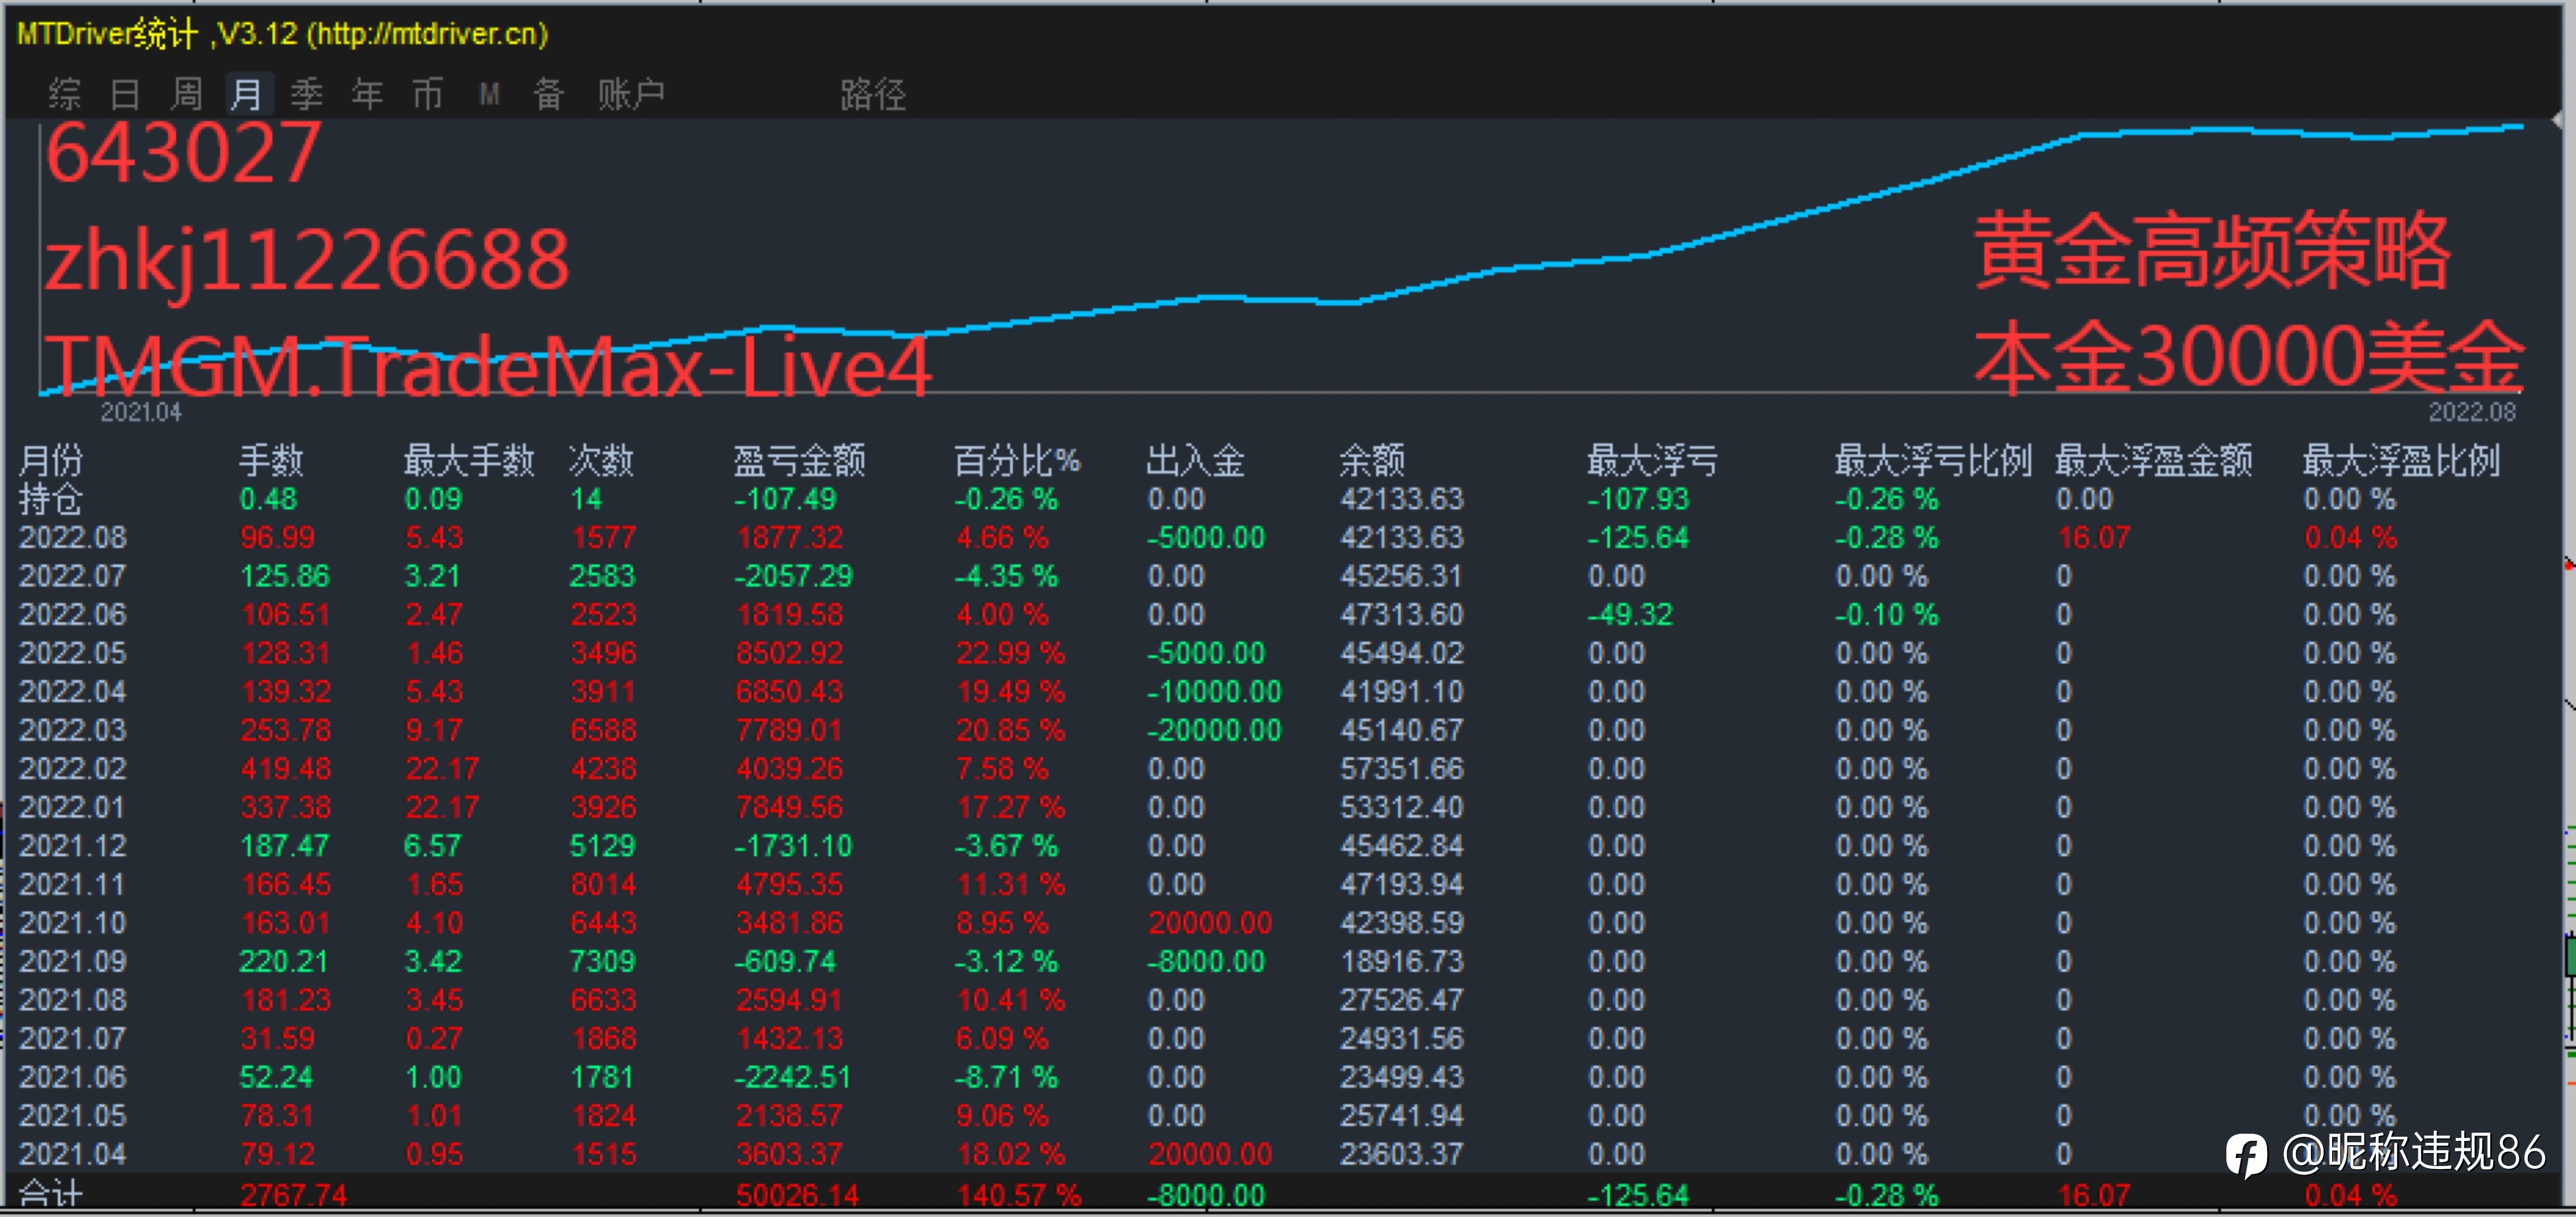Open the 日 daily statistics tab
Screen dimensions: 2576x1217
point(125,94)
